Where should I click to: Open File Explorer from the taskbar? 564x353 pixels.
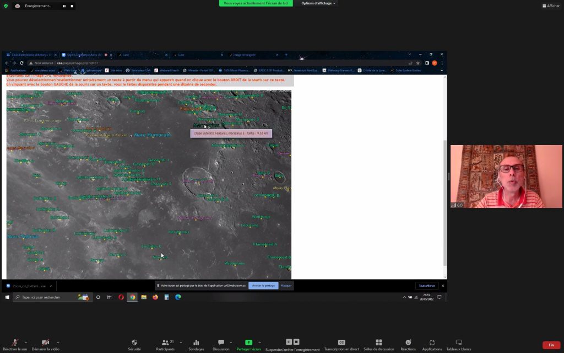coord(144,297)
